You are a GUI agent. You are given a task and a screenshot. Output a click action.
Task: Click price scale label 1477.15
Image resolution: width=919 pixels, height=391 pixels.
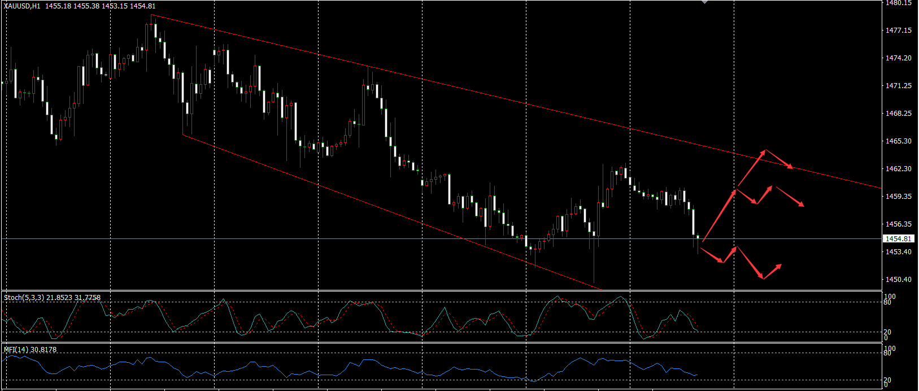(x=898, y=31)
